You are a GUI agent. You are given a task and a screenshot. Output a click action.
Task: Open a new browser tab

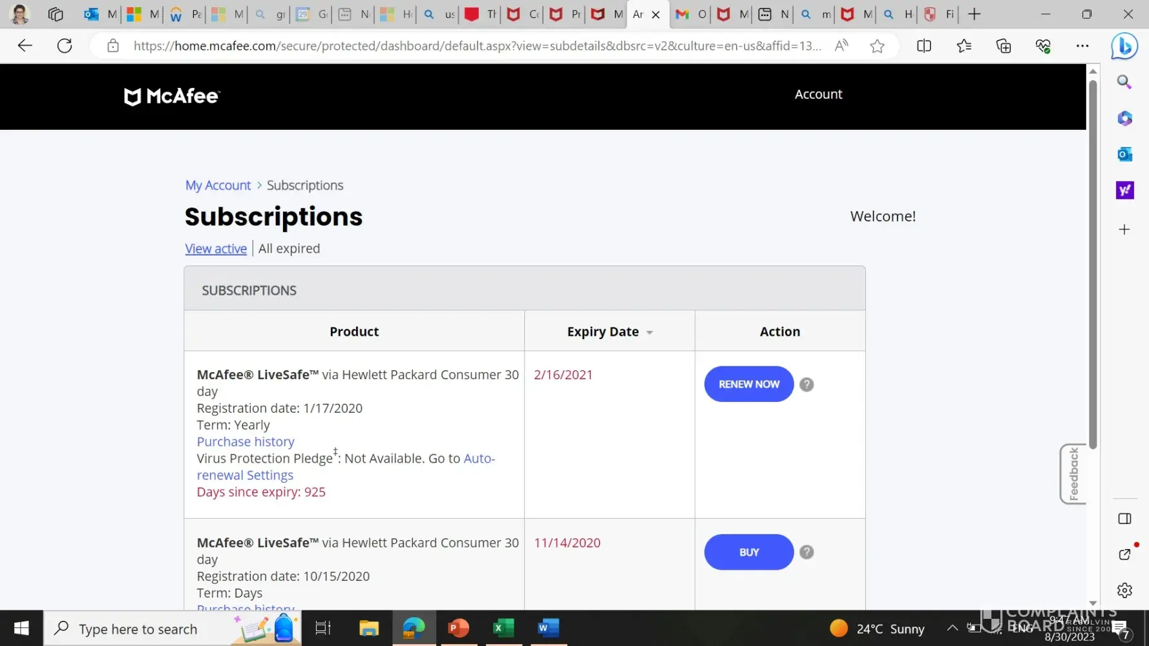click(975, 14)
